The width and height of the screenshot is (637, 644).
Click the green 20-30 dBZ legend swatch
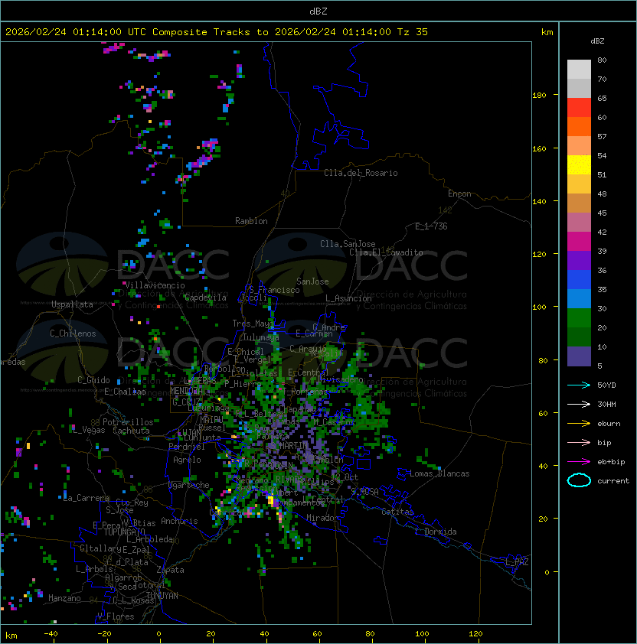(x=579, y=318)
